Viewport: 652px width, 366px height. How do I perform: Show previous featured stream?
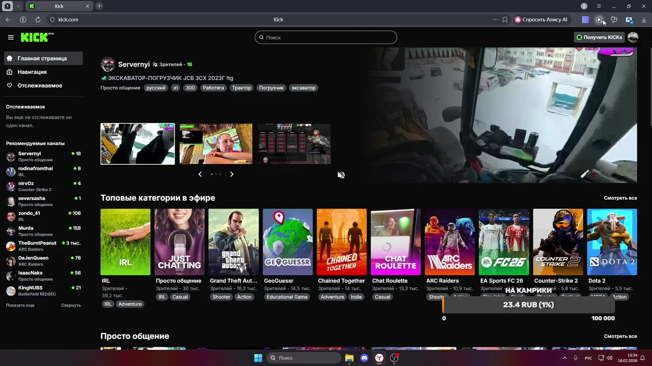[200, 174]
